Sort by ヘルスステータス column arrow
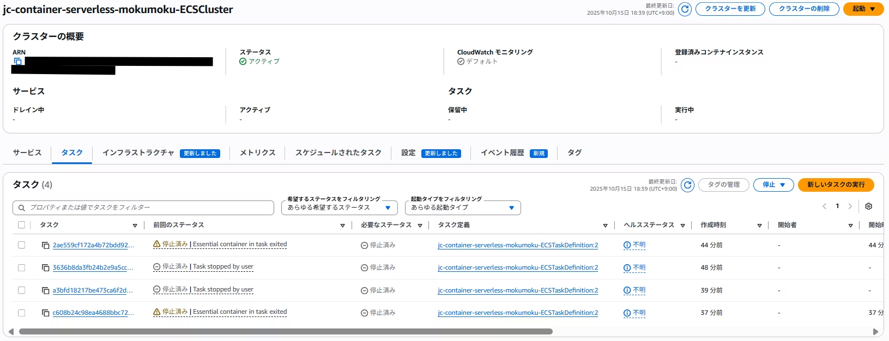The image size is (889, 341). tap(682, 226)
